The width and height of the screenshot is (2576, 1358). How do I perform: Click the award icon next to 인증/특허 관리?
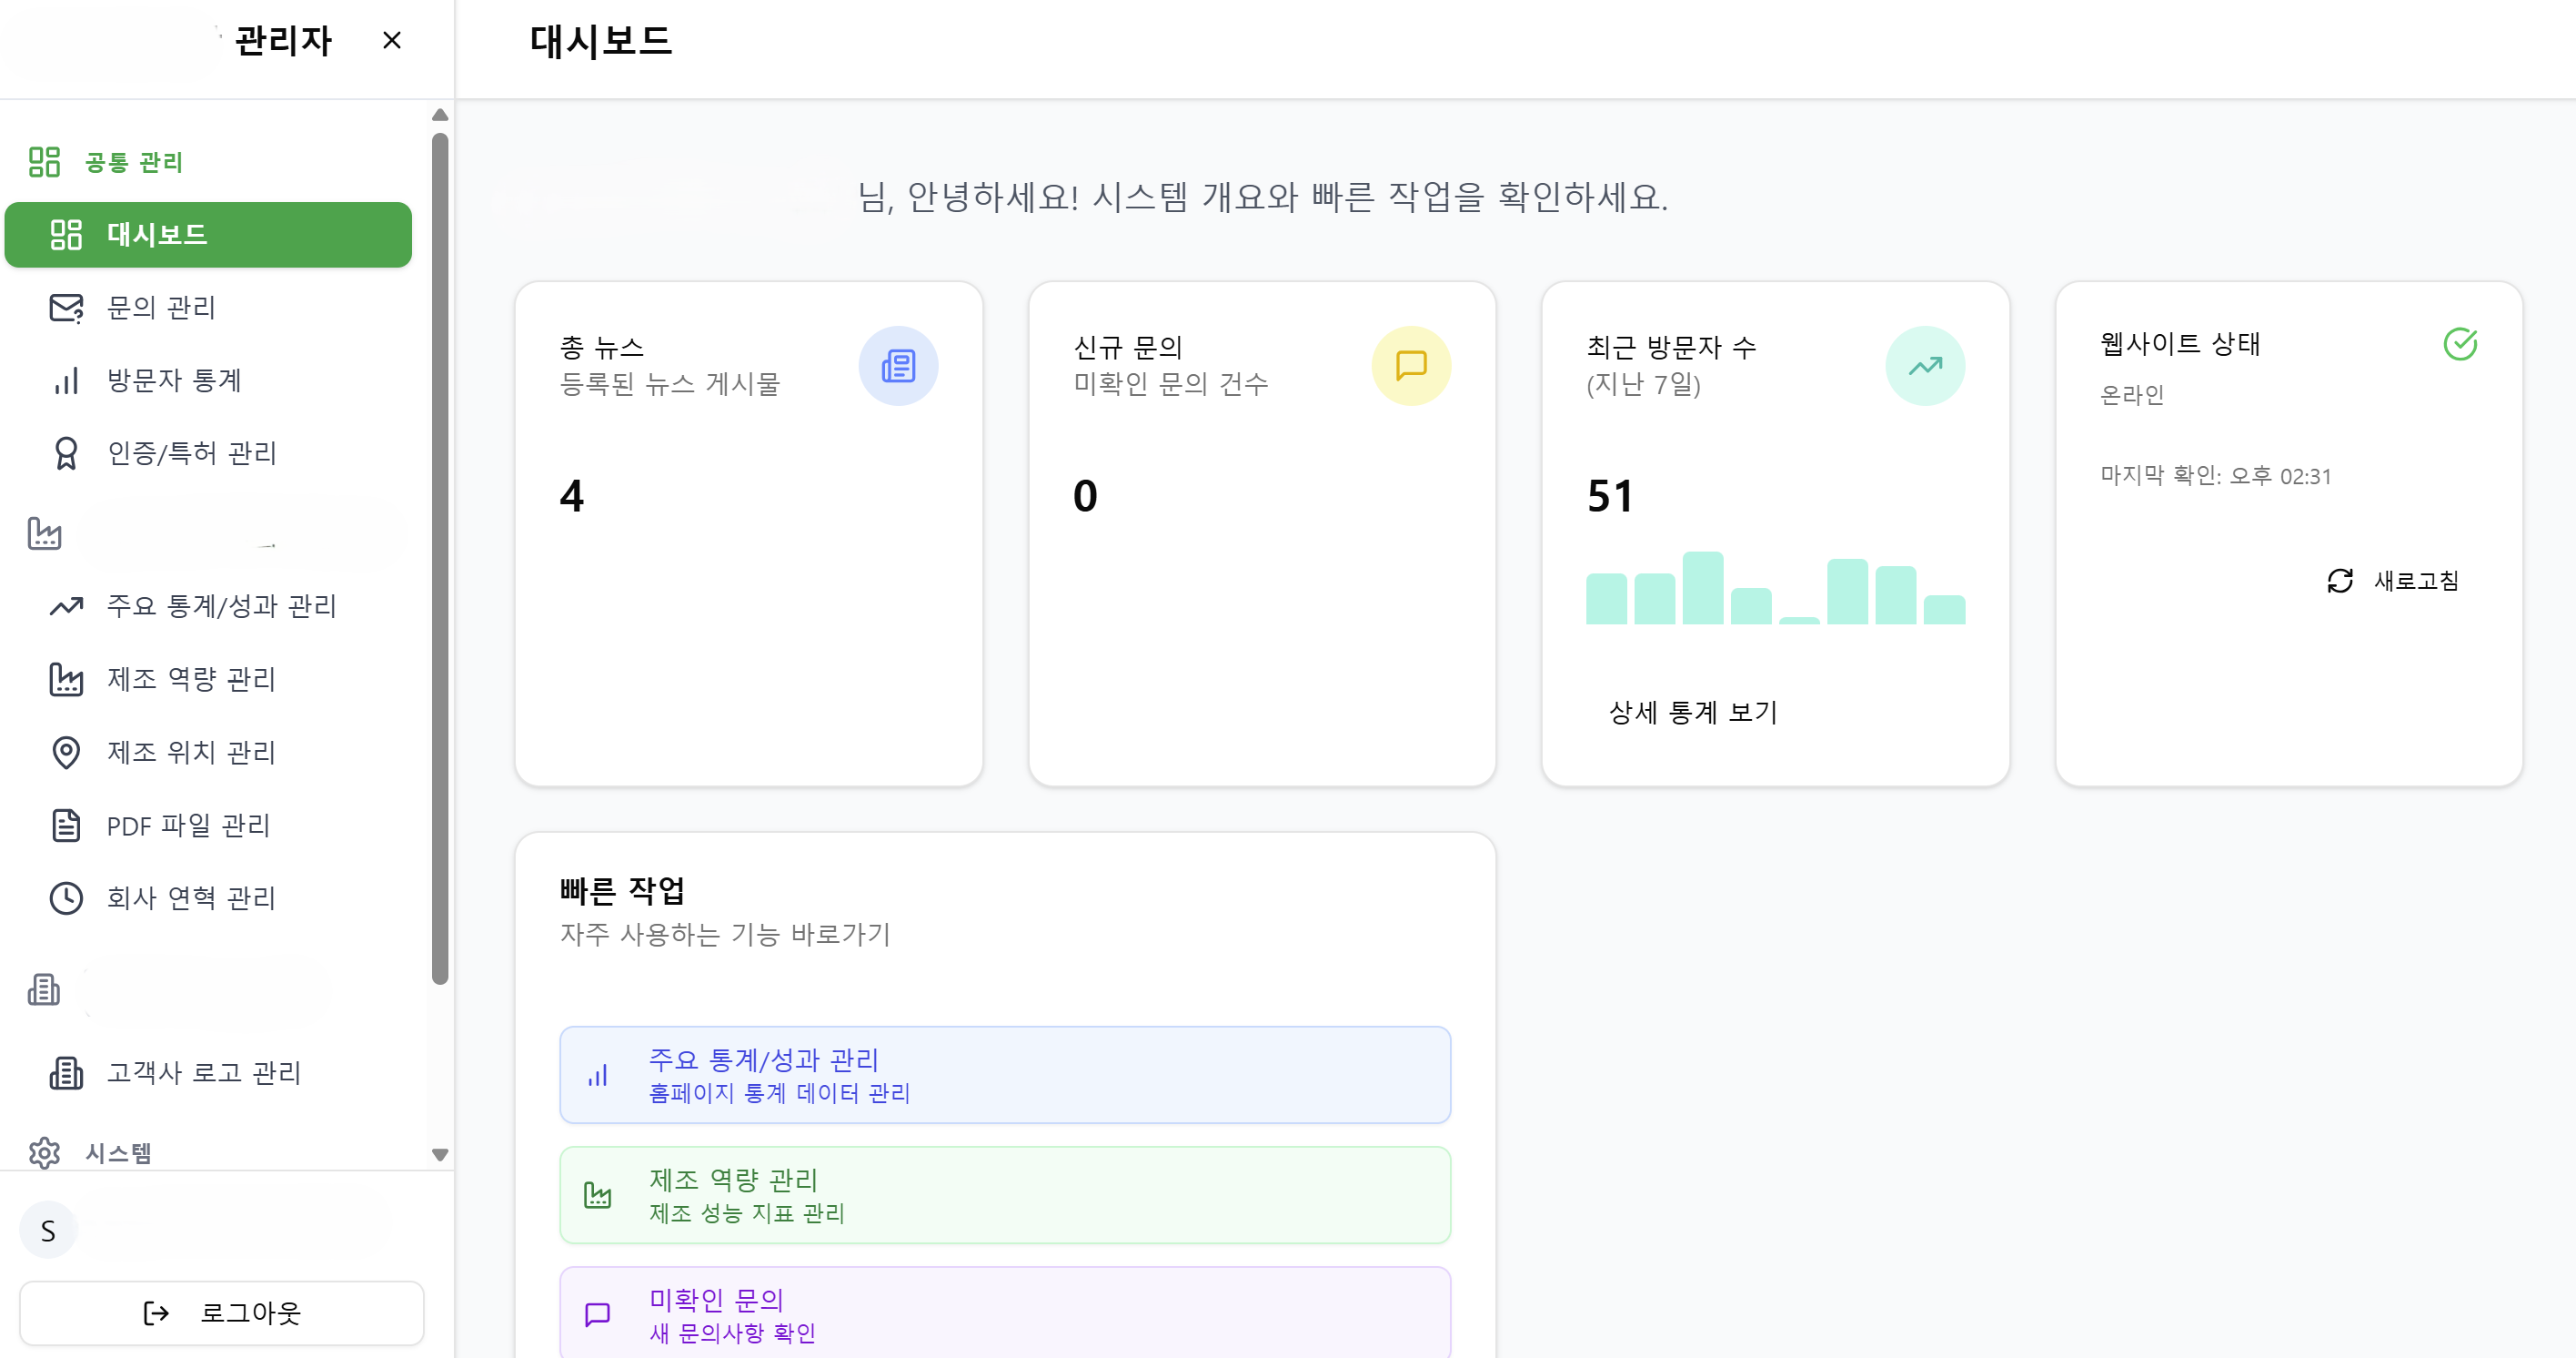tap(66, 453)
